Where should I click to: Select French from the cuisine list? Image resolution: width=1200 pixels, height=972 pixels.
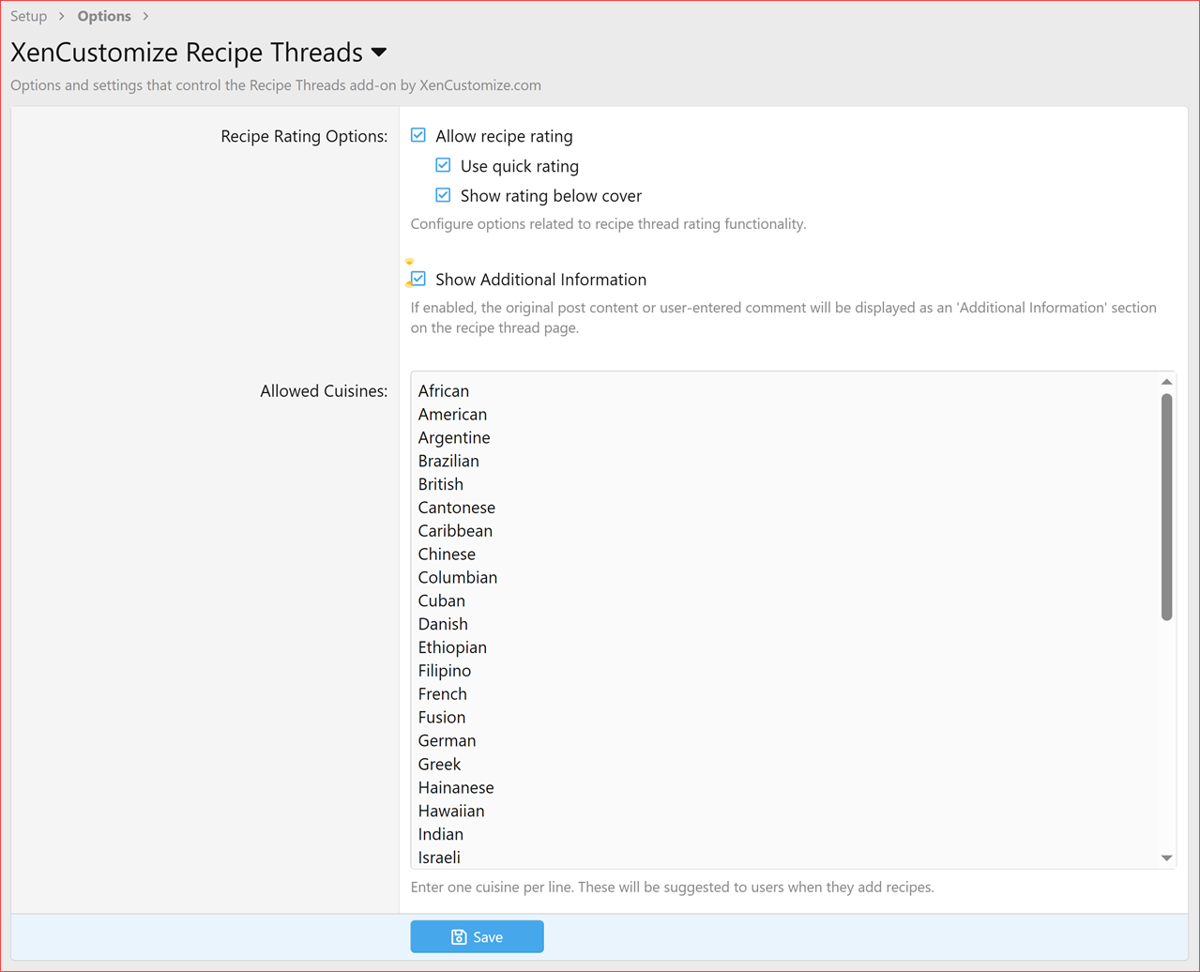click(x=442, y=693)
